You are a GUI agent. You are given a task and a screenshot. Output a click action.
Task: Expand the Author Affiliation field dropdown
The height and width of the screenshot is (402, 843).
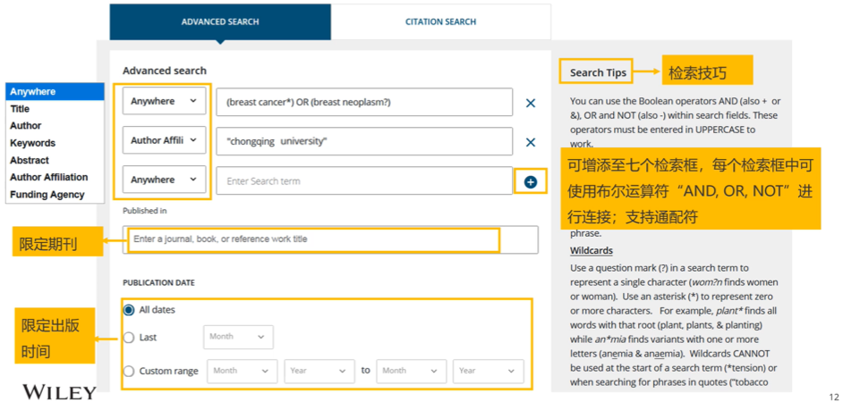(164, 141)
